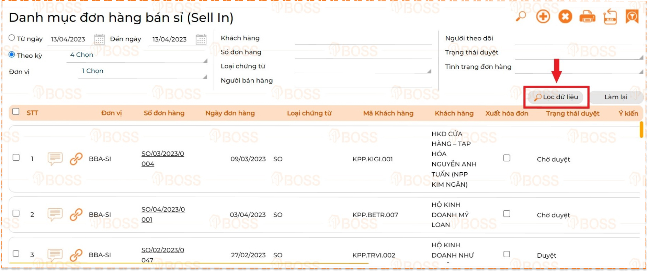Tick the checkbox for row 1

click(x=16, y=157)
